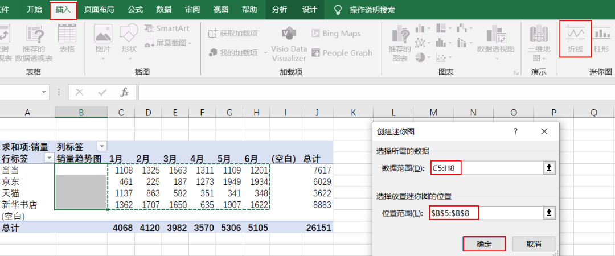Choose the hierarchy treemap chart icon

(441, 28)
